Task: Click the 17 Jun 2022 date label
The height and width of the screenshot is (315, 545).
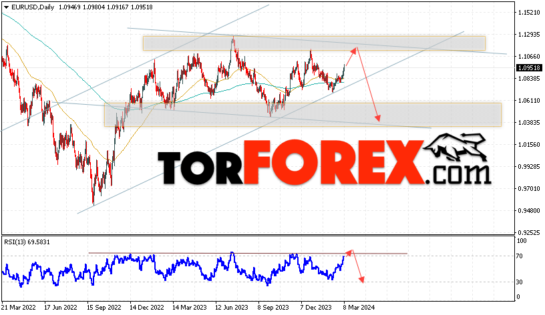Action: click(x=61, y=308)
